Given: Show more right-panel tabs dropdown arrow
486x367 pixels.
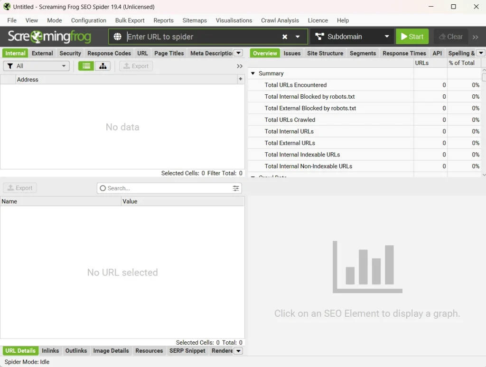Looking at the screenshot, I should tap(481, 53).
